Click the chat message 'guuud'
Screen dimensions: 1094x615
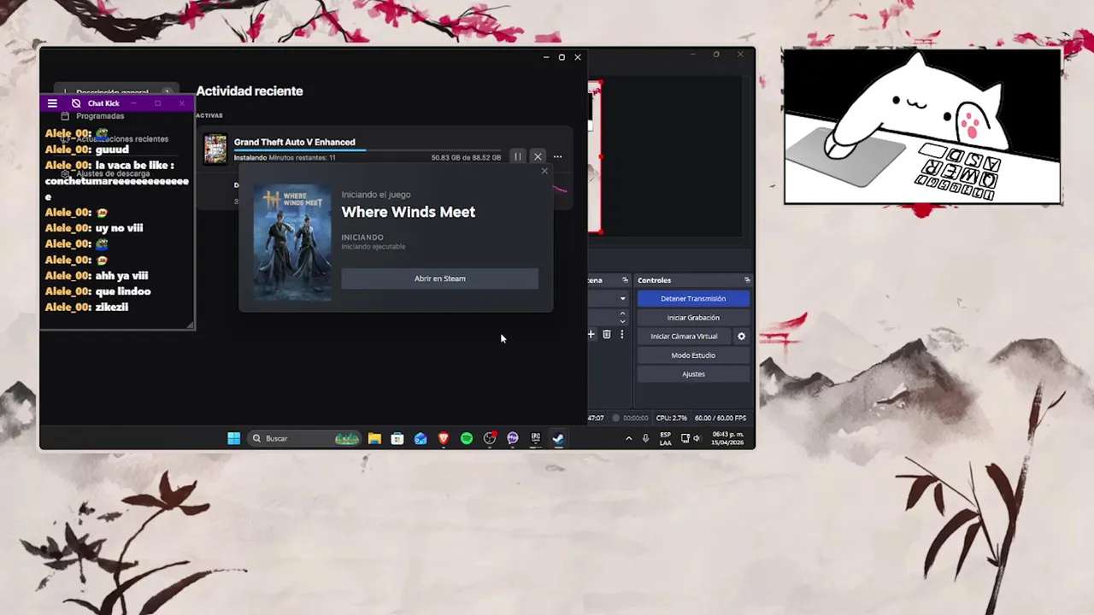click(x=112, y=149)
